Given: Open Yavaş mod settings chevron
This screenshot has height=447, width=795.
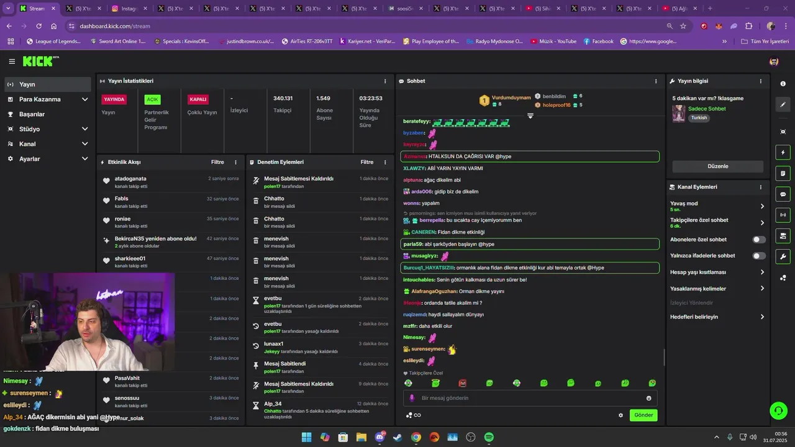Looking at the screenshot, I should coord(762,206).
